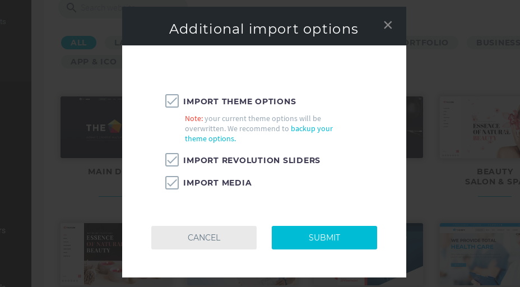This screenshot has width=520, height=287.
Task: Select the ALL filter tab
Action: [78, 43]
